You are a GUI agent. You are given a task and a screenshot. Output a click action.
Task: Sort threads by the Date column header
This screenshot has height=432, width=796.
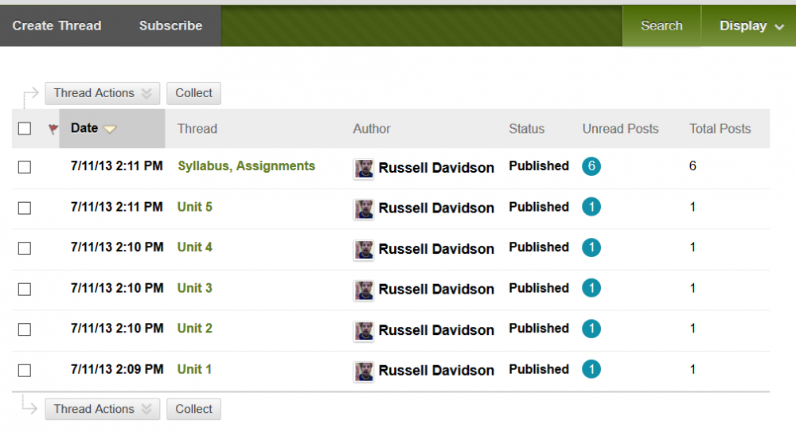[84, 128]
